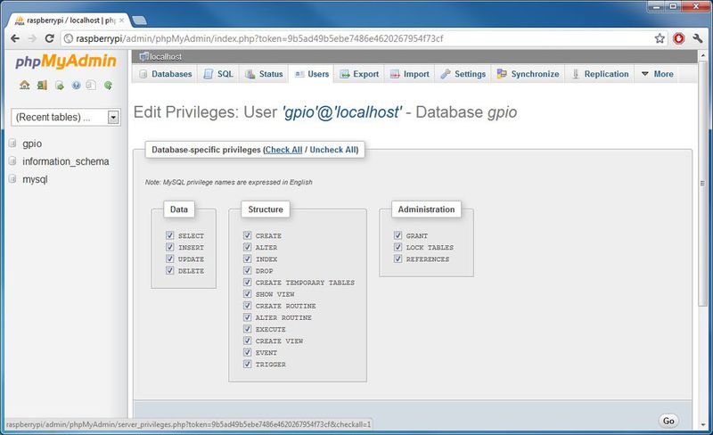
Task: Toggle CREATE TEMPORARY TABLES checkbox
Action: pos(248,282)
